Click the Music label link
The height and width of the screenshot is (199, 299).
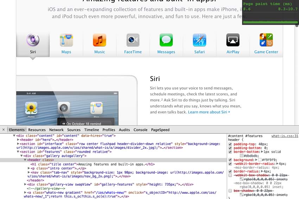(100, 52)
